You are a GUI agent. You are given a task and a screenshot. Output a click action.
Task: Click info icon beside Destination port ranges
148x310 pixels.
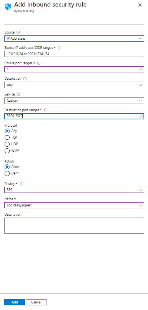(46, 110)
